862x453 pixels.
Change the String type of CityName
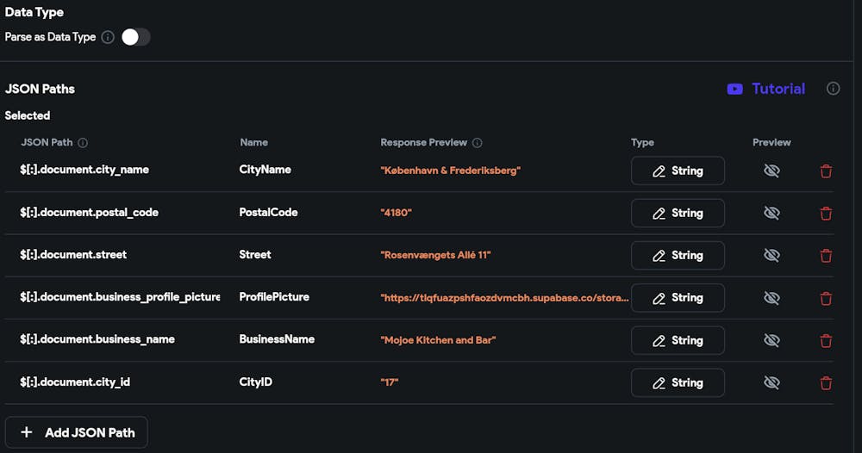tap(678, 171)
